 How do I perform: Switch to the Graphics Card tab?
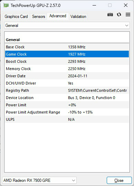[x=16, y=17]
